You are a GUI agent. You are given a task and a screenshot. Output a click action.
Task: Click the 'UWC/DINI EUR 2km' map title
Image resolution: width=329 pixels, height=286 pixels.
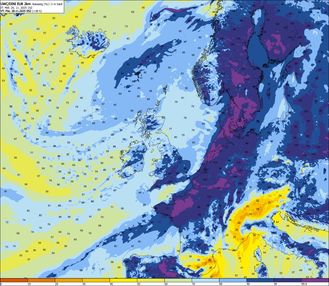[16, 4]
